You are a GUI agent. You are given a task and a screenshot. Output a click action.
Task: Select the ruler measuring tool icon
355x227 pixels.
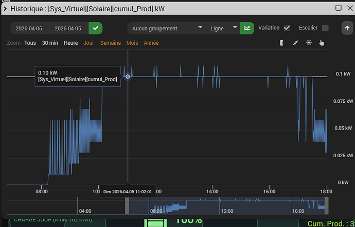click(x=281, y=43)
